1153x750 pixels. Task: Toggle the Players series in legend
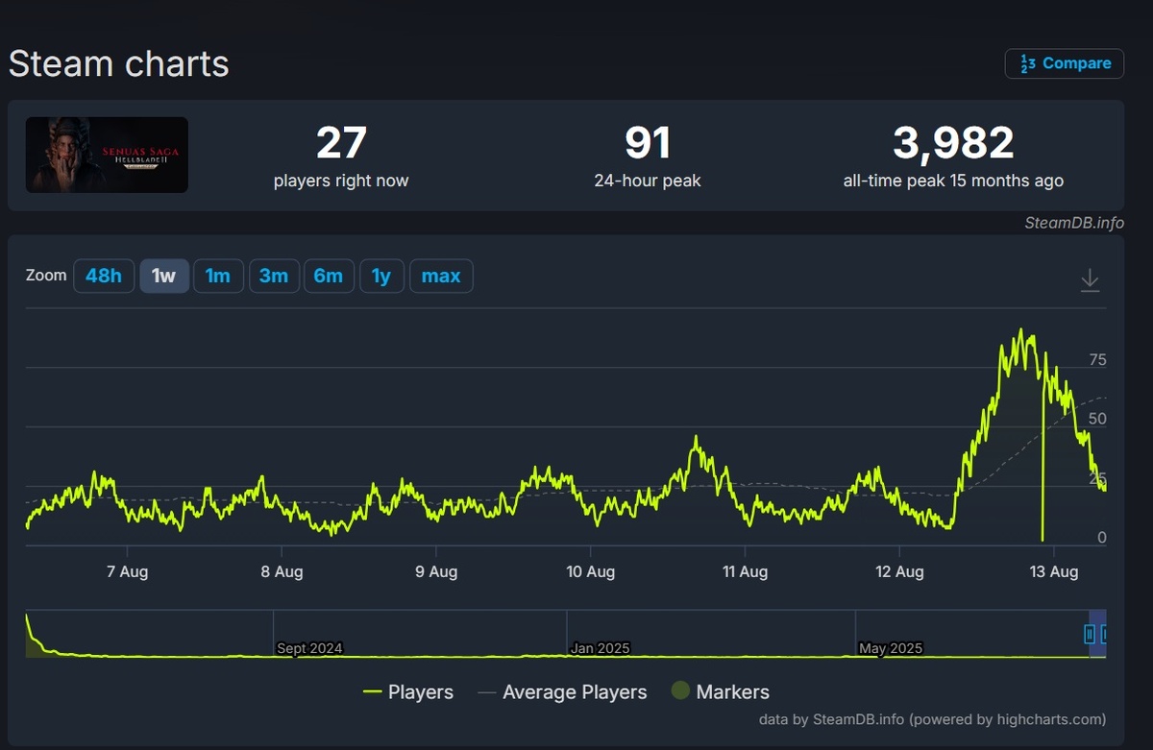coord(408,691)
